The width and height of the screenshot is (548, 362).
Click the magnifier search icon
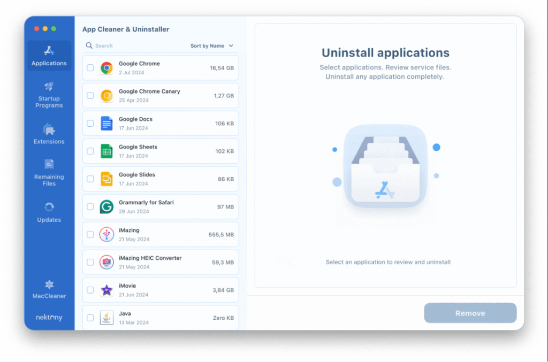(89, 46)
